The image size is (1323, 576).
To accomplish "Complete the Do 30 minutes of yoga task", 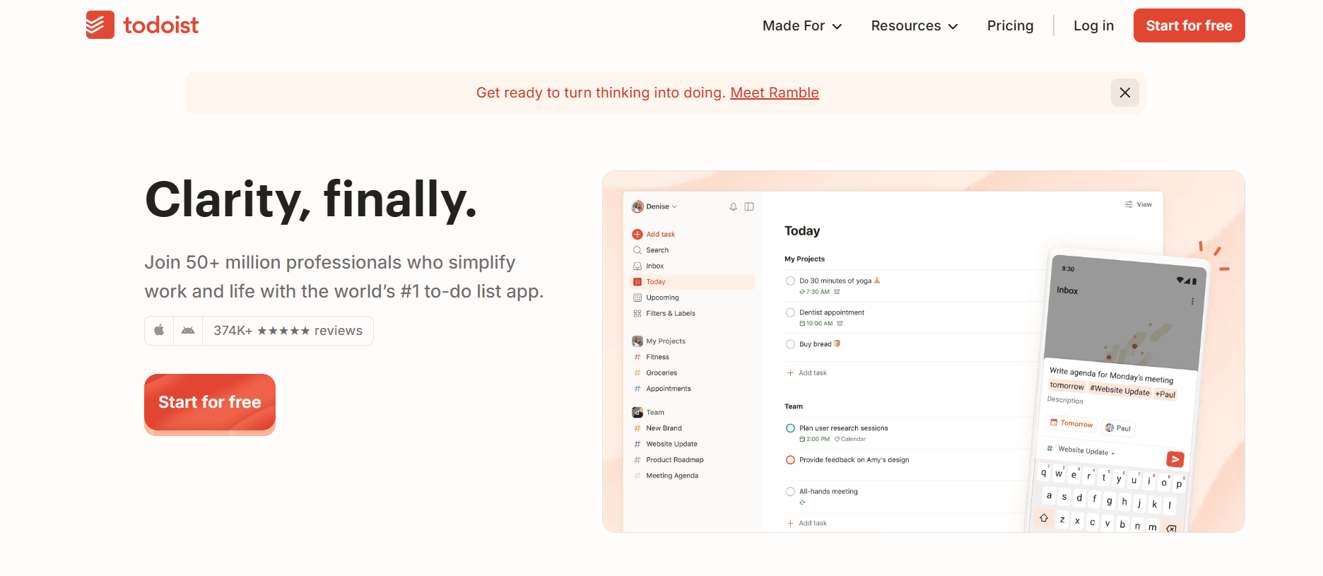I will point(790,281).
